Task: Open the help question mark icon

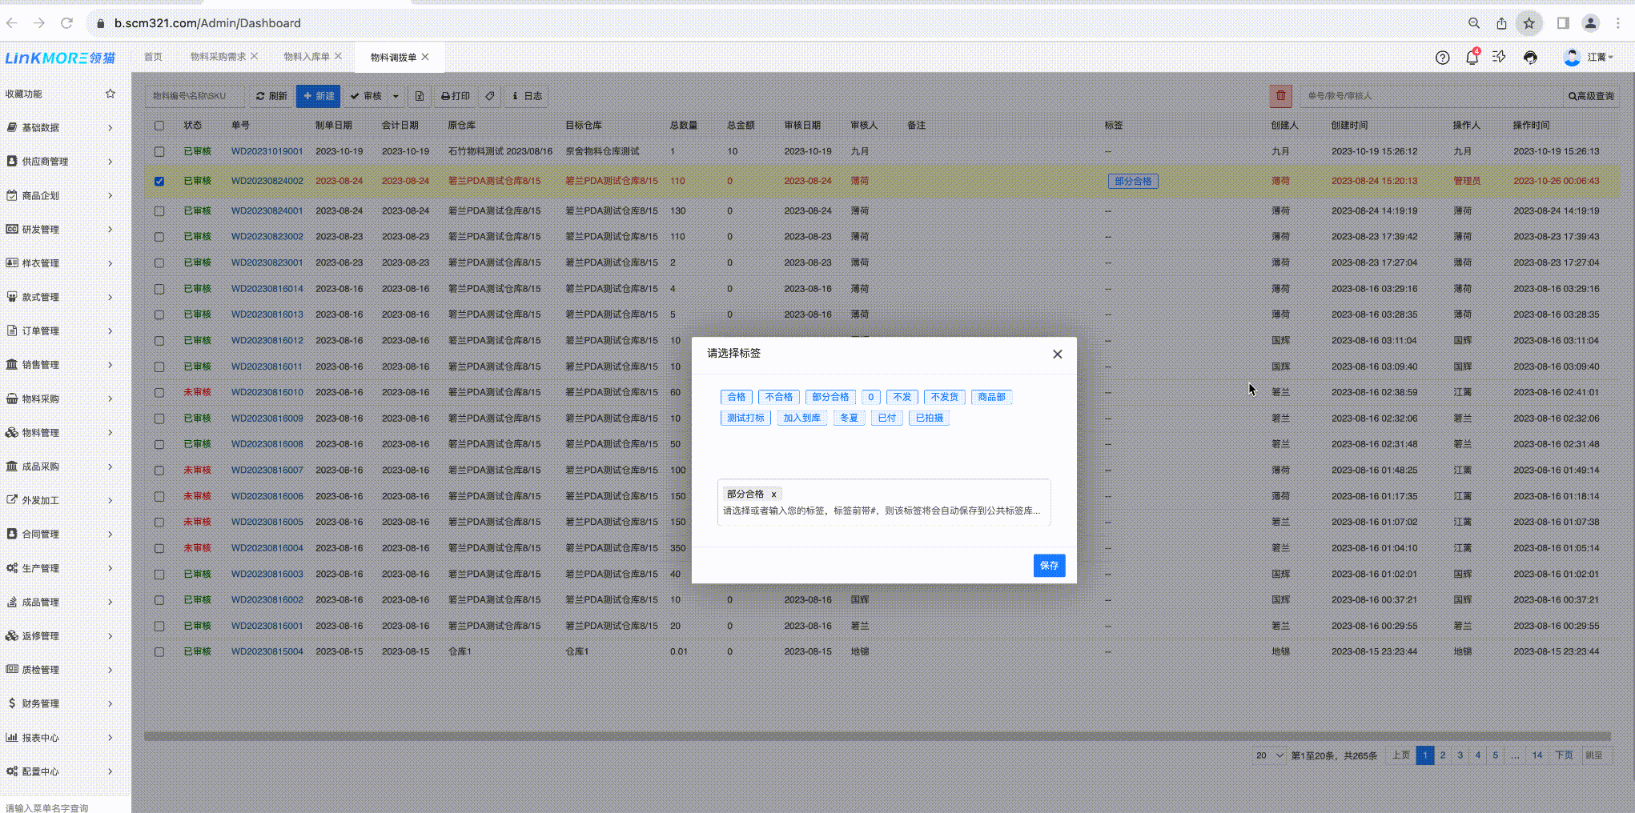Action: coord(1442,58)
